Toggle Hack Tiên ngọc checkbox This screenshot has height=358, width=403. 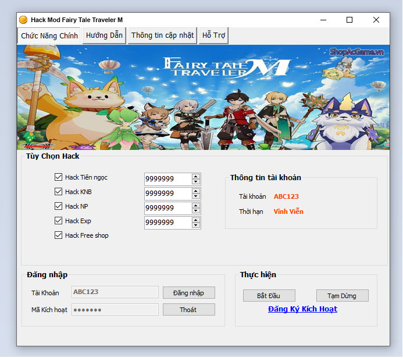coord(58,177)
